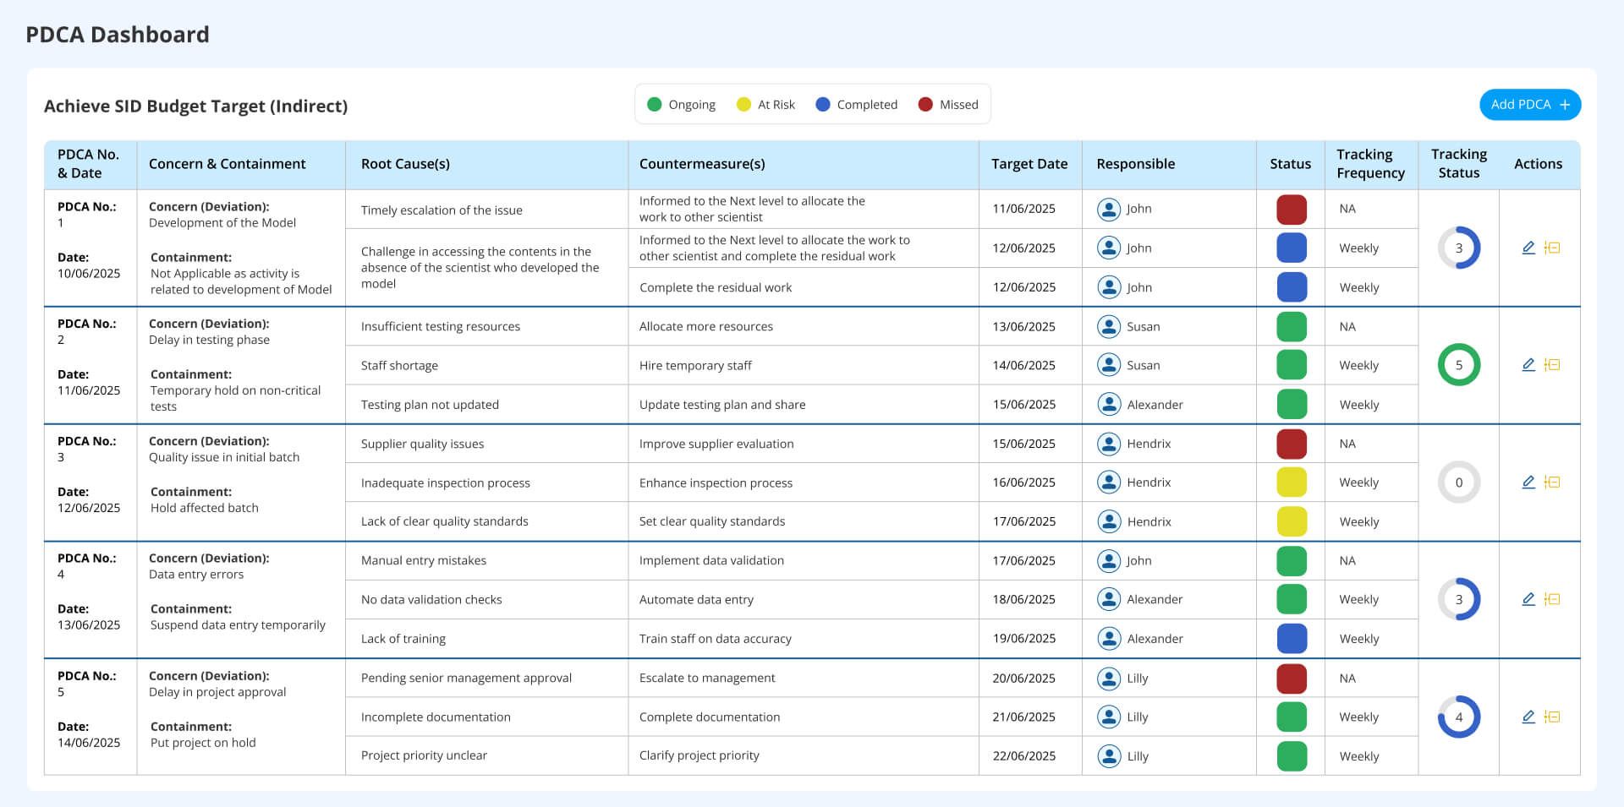Open the Weekly frequency dropdown for 'Automate data entry'
Screen dimensions: 1624x807
pyautogui.click(x=1359, y=599)
